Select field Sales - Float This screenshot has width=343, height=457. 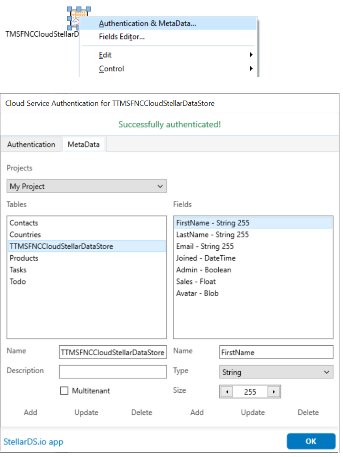point(253,281)
